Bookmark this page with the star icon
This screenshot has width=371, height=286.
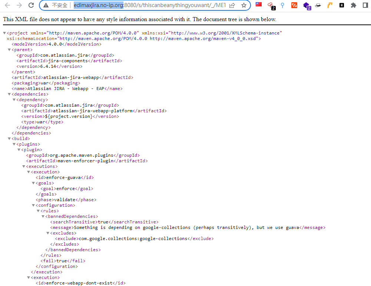[x=244, y=5]
